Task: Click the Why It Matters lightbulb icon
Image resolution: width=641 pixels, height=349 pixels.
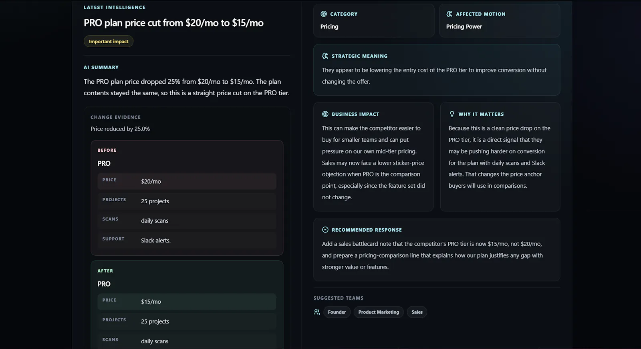Action: tap(452, 114)
